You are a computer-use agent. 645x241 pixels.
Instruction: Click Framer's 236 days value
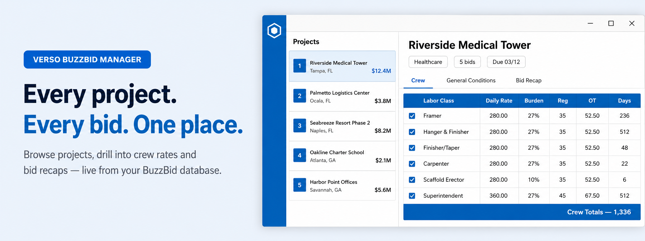624,116
